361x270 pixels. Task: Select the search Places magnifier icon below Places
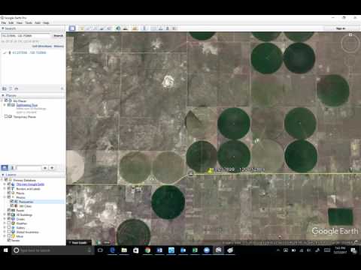pos(5,168)
